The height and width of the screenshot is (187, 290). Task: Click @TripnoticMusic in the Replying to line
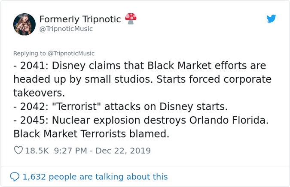pos(71,54)
